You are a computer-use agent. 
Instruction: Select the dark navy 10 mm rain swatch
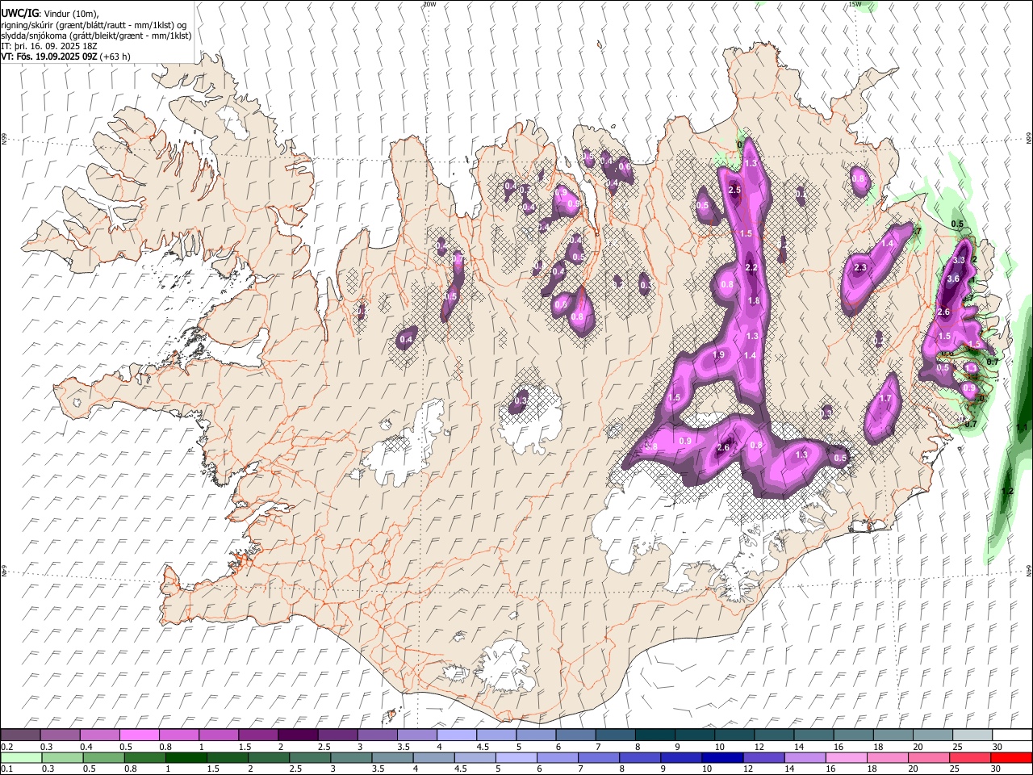pyautogui.click(x=721, y=757)
